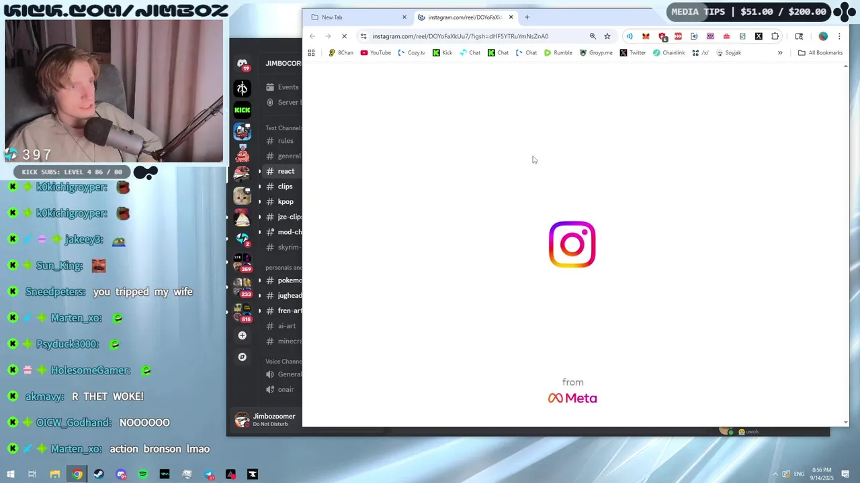Expand Voice Channels category in Discord
The image size is (860, 483).
283,362
